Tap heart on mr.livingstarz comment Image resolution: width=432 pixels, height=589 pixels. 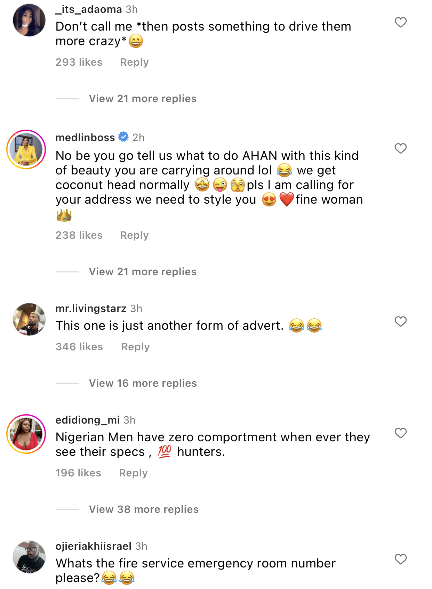click(x=400, y=321)
